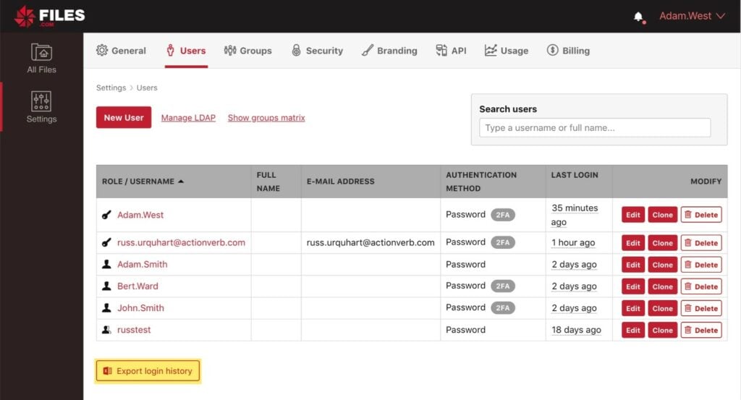Click Export login history button
741x400 pixels.
pyautogui.click(x=148, y=371)
